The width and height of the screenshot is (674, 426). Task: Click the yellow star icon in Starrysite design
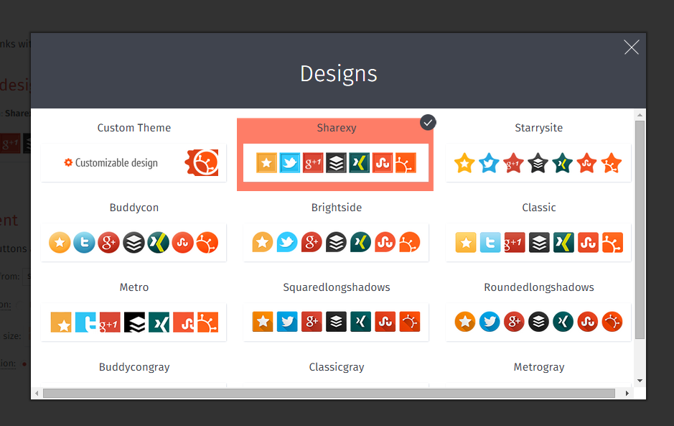click(x=464, y=163)
